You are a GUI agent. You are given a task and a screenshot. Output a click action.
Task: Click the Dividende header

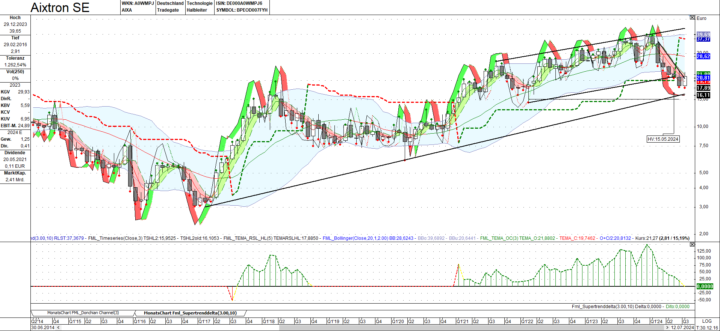[x=15, y=153]
